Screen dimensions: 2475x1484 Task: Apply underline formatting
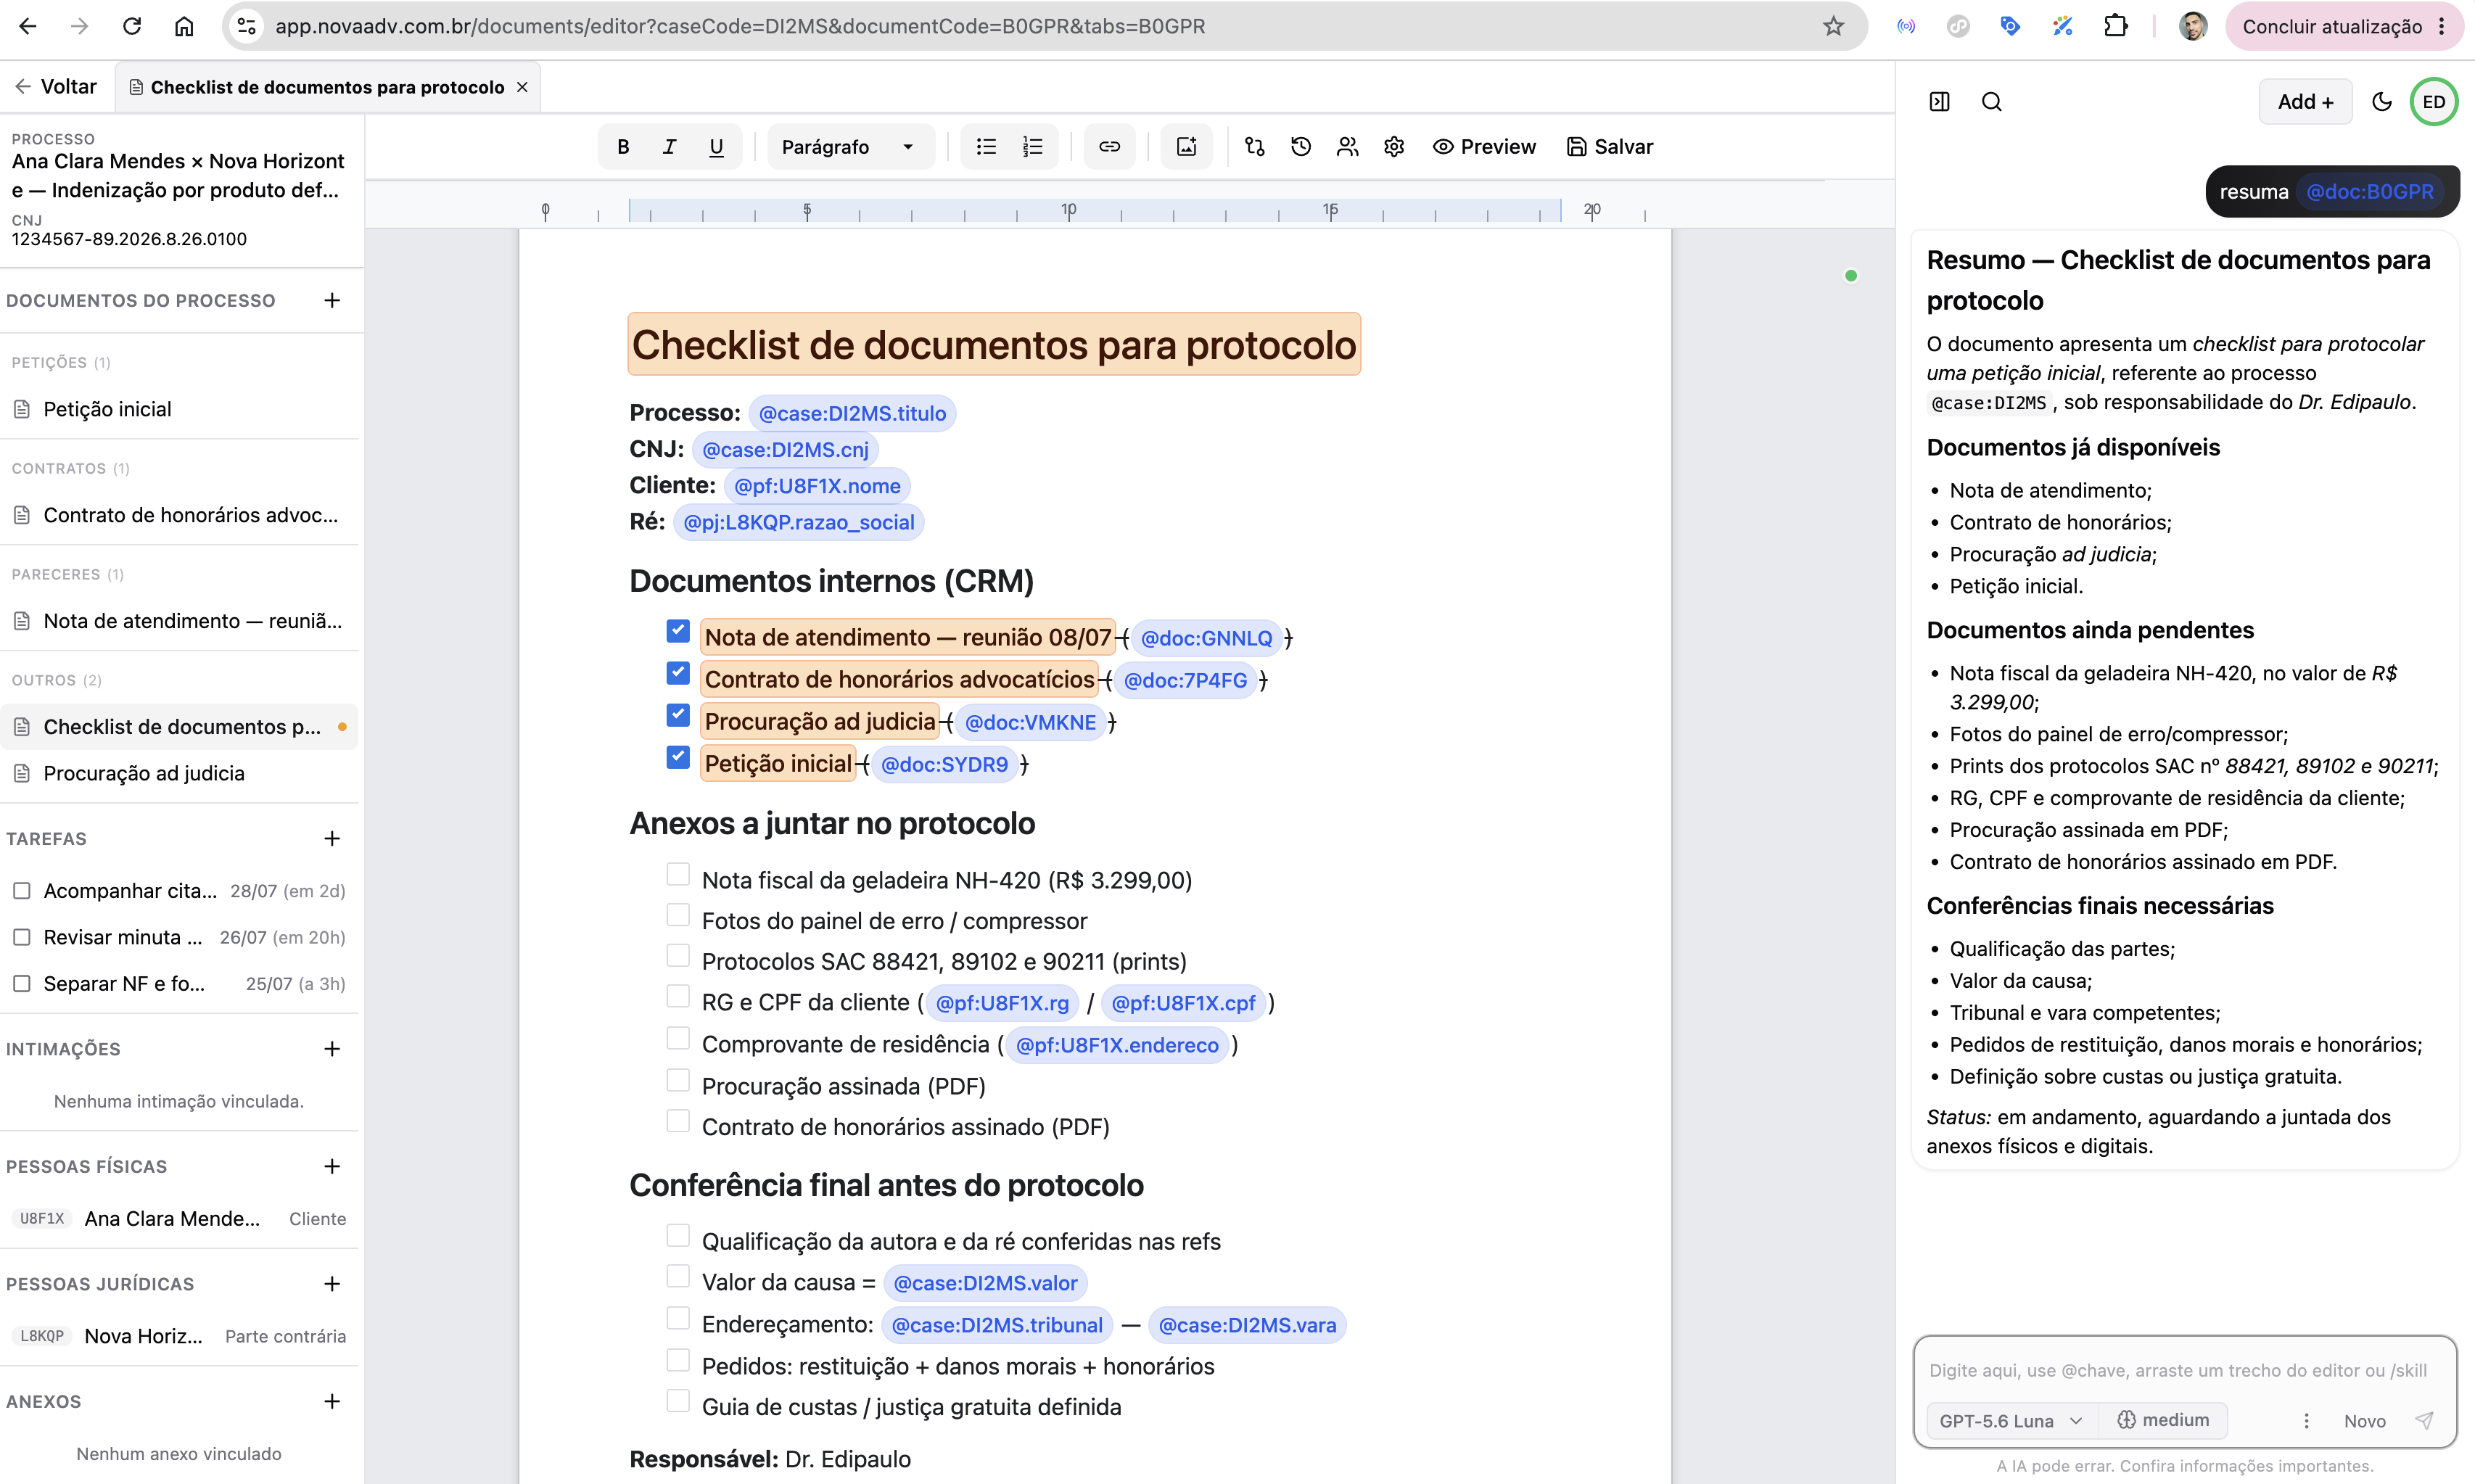pos(716,147)
